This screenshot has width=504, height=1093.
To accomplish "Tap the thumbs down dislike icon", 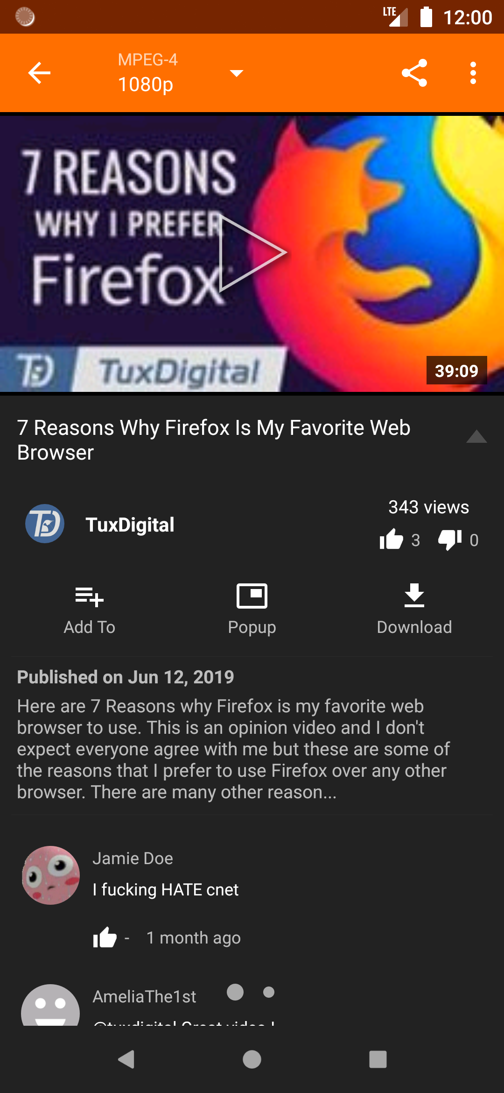I will click(450, 540).
